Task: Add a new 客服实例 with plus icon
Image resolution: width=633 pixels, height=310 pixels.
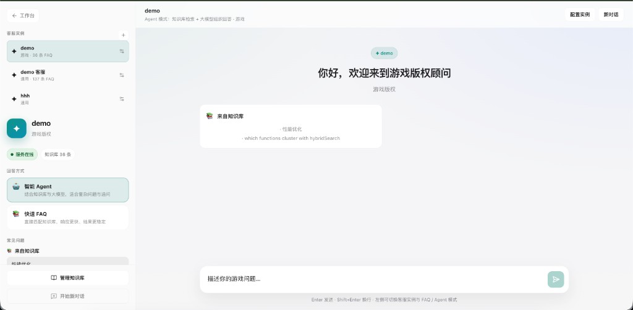Action: [124, 35]
